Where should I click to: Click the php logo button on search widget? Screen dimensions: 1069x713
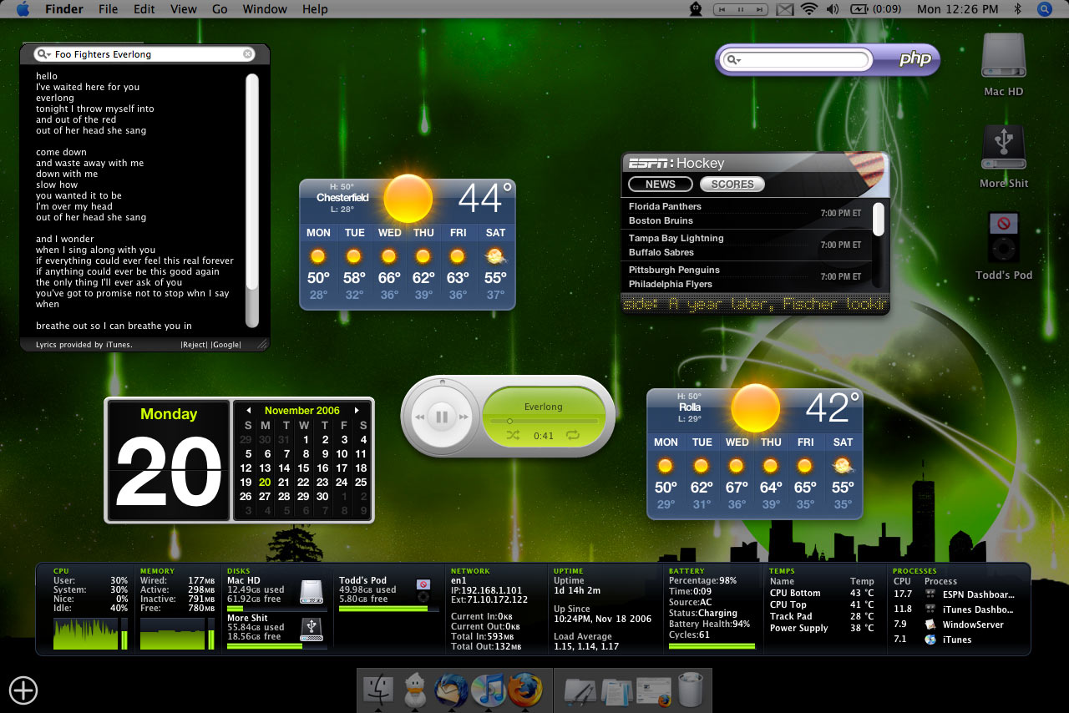[x=915, y=60]
